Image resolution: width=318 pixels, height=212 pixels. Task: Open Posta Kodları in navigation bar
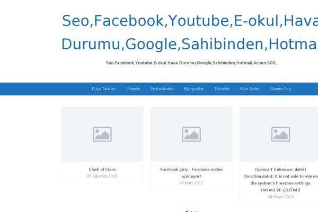[162, 89]
